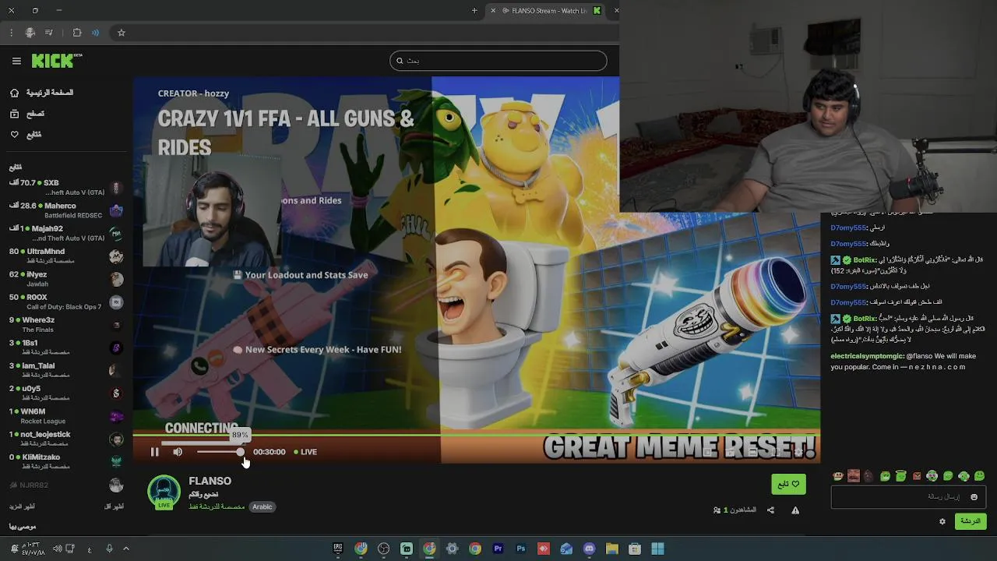The image size is (997, 561).
Task: Open the Windows Start button
Action: (657, 549)
